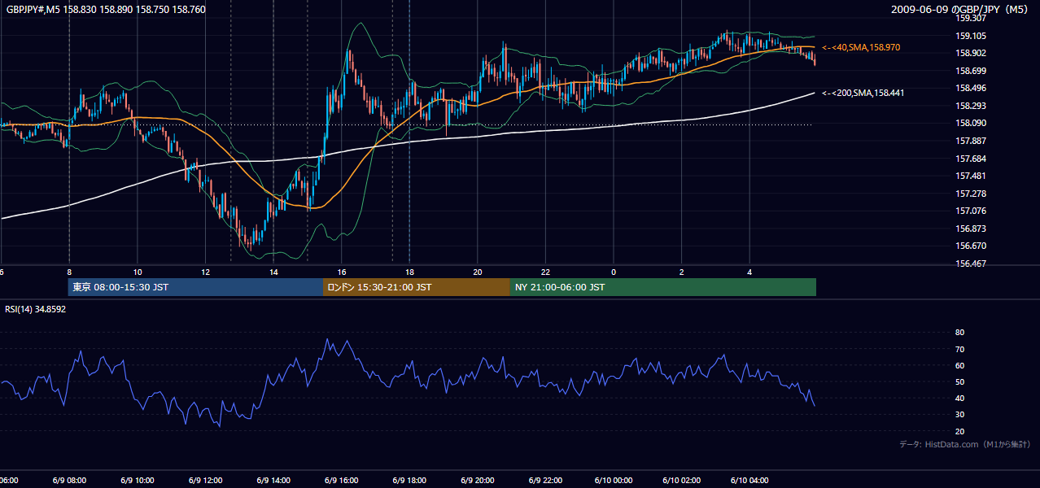1040x488 pixels.
Task: Click the 156.873 price axis label
Action: click(x=972, y=229)
